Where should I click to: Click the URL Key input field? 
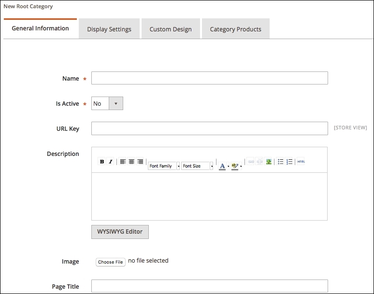[210, 128]
